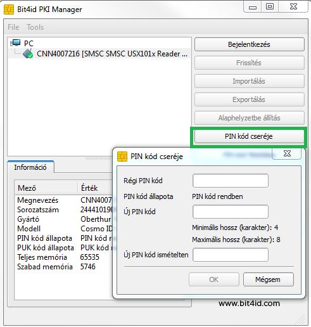The width and height of the screenshot is (311, 327).
Task: Click the Frissítés button
Action: pyautogui.click(x=250, y=63)
